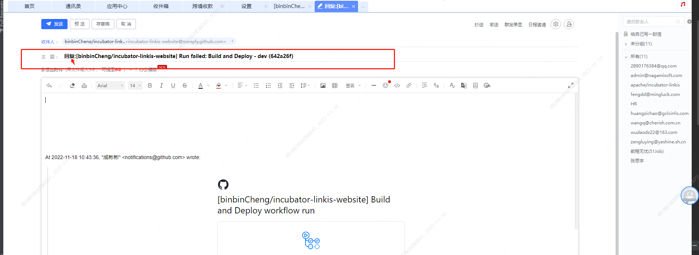Image resolution: width=699 pixels, height=255 pixels.
Task: Go to the 收件箱 tab
Action: (161, 6)
